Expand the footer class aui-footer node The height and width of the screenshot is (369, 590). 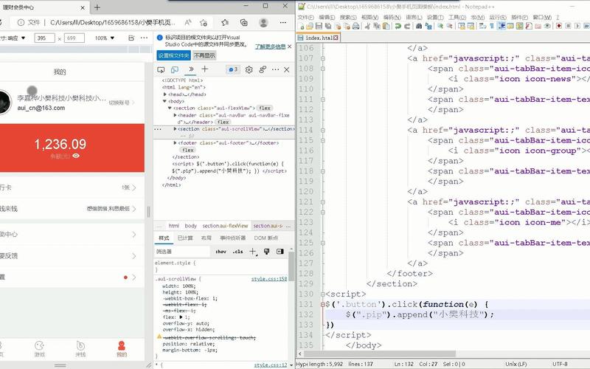(x=175, y=143)
